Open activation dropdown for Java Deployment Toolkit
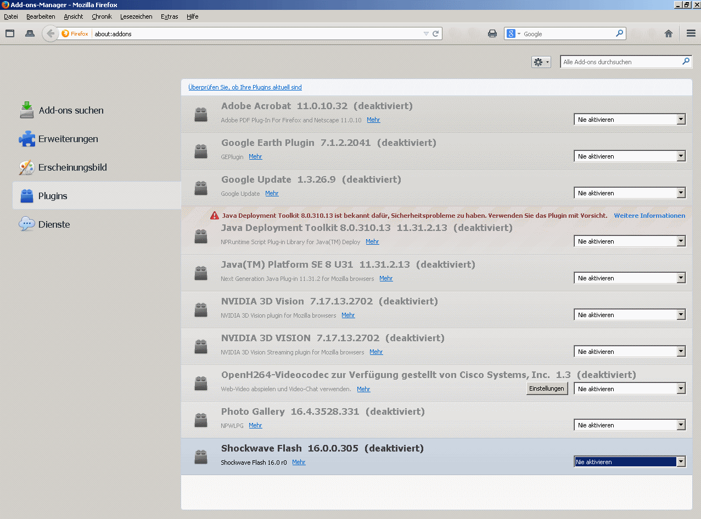The height and width of the screenshot is (519, 701). [630, 241]
